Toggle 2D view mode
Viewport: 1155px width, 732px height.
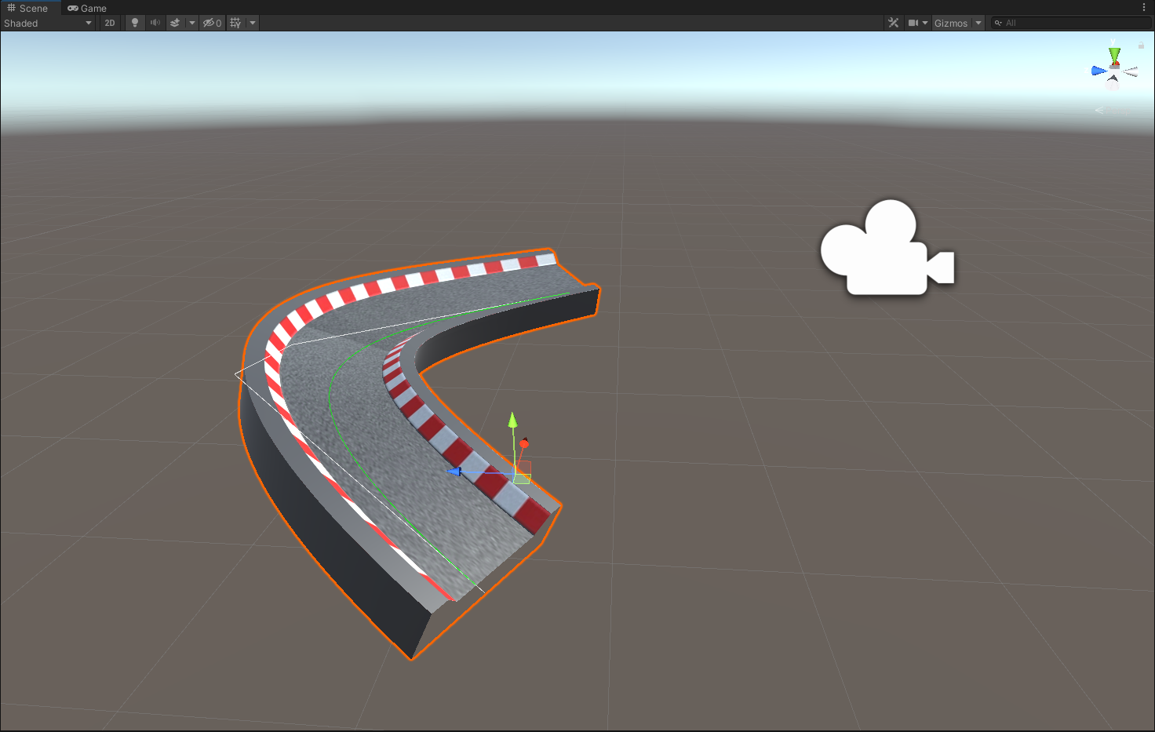110,23
